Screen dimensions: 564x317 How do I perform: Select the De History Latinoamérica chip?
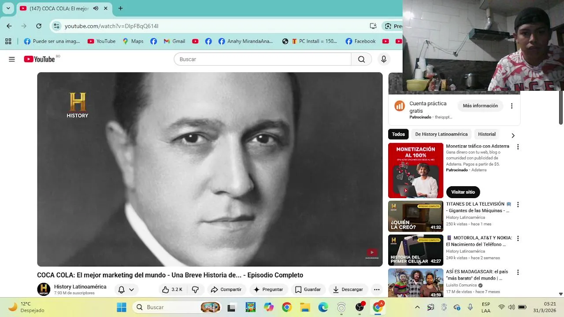pyautogui.click(x=441, y=134)
